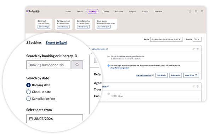Click Update information link at top of first booking
The image size is (211, 134).
tap(99, 49)
